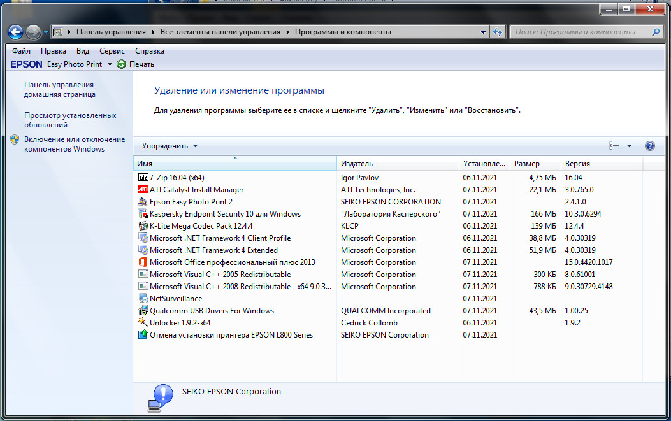Click the Панель управления breadcrumb

(x=111, y=32)
